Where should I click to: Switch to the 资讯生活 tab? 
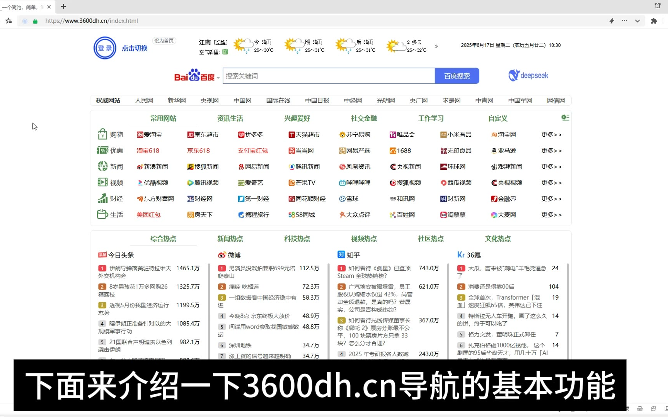[x=230, y=118]
